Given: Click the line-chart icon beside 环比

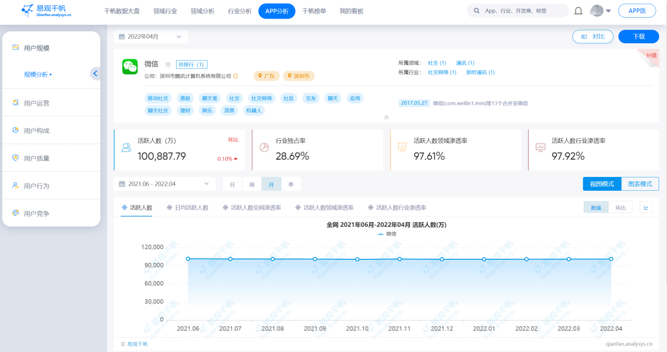Looking at the screenshot, I should (646, 207).
